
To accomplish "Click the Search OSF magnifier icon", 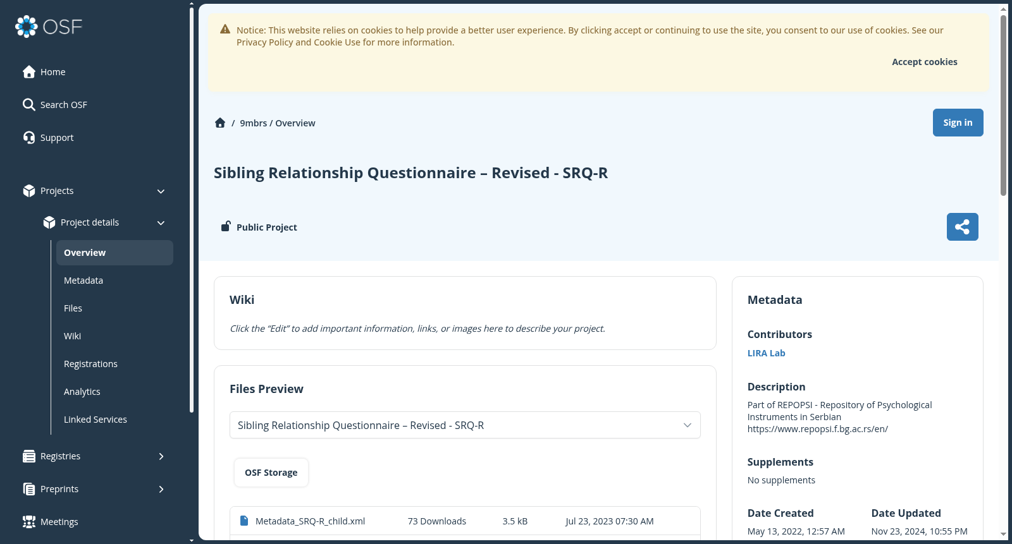I will pyautogui.click(x=28, y=105).
